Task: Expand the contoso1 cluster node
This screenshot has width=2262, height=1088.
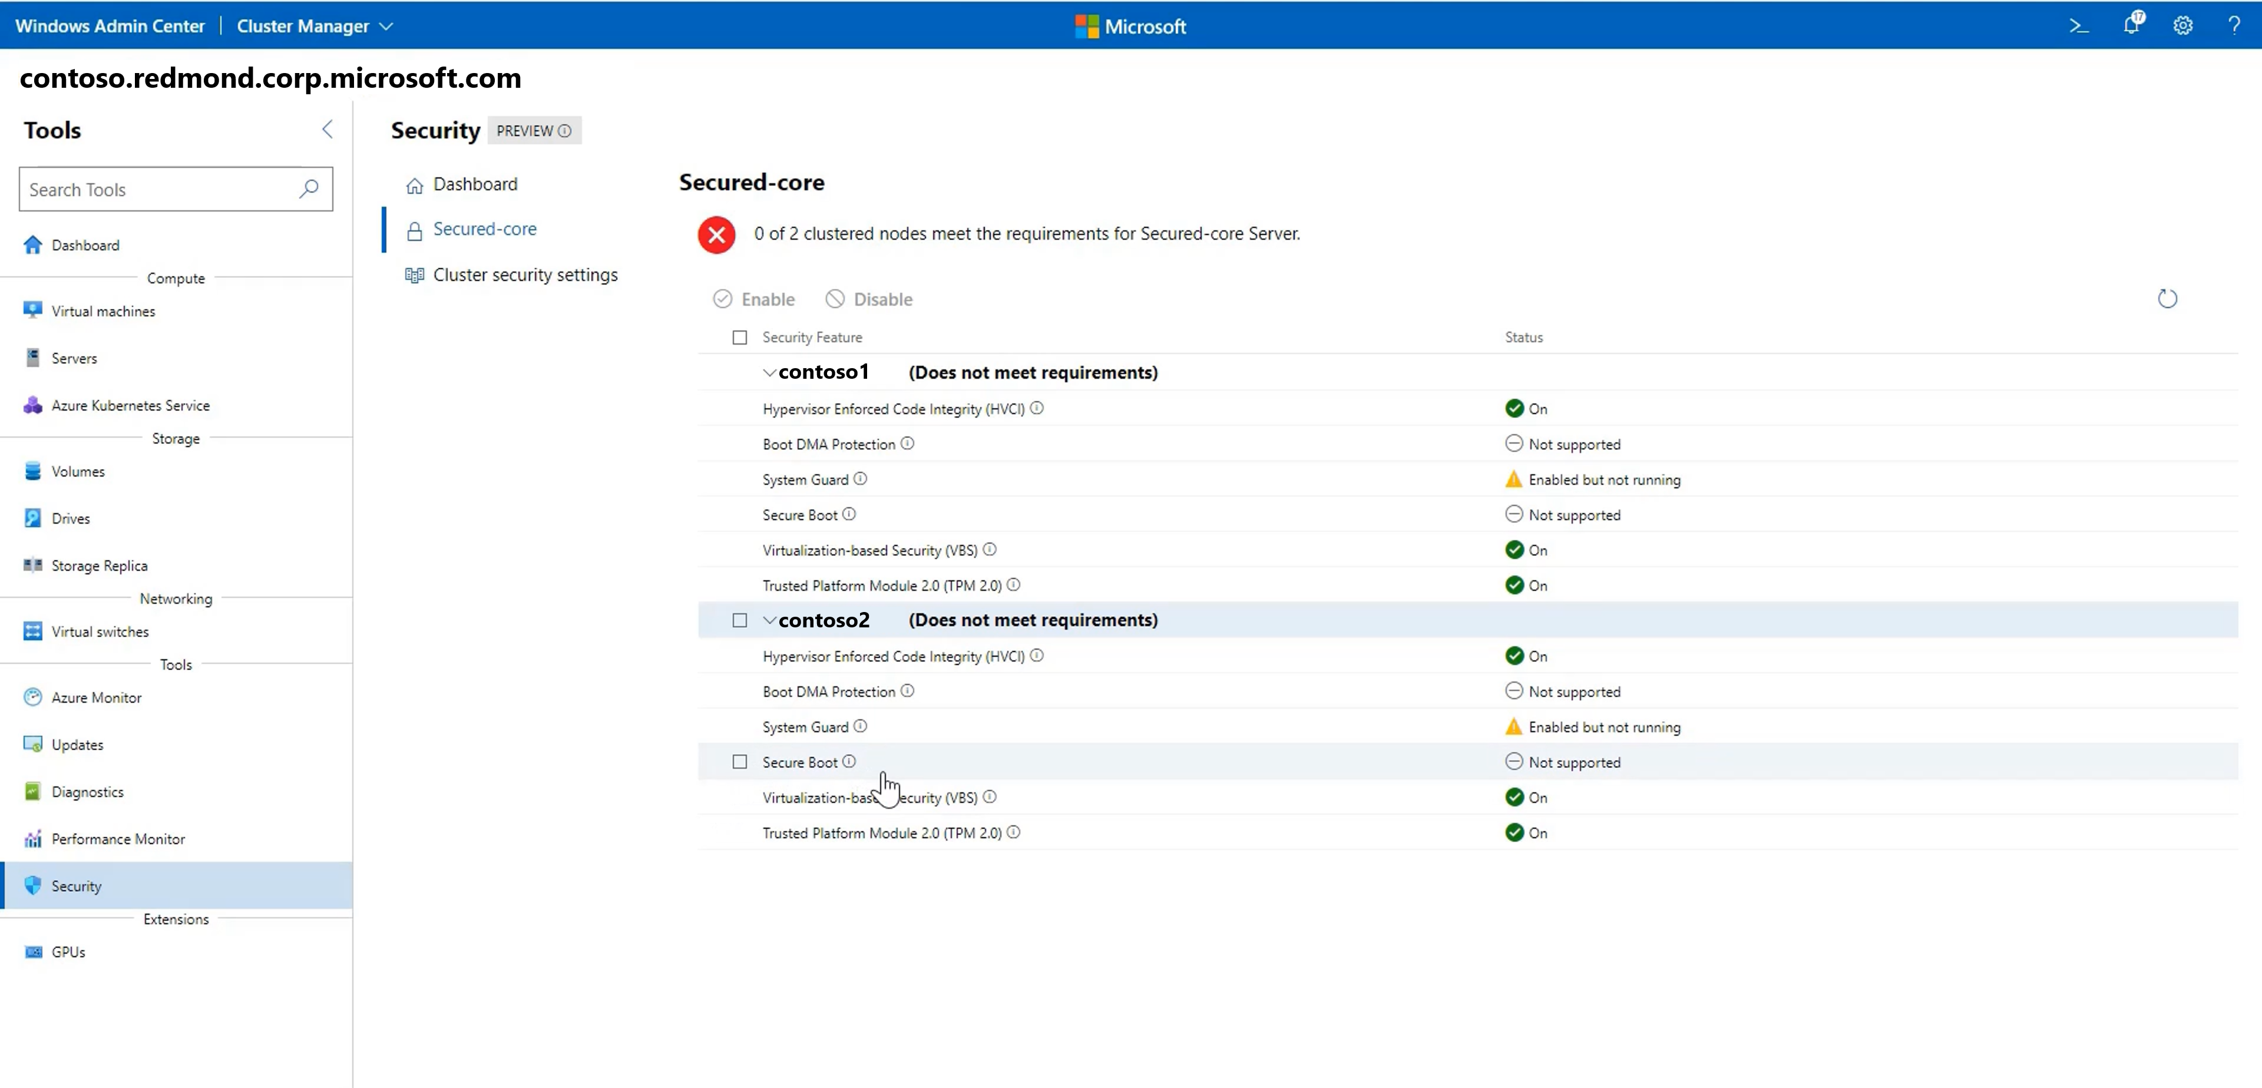Action: (769, 372)
